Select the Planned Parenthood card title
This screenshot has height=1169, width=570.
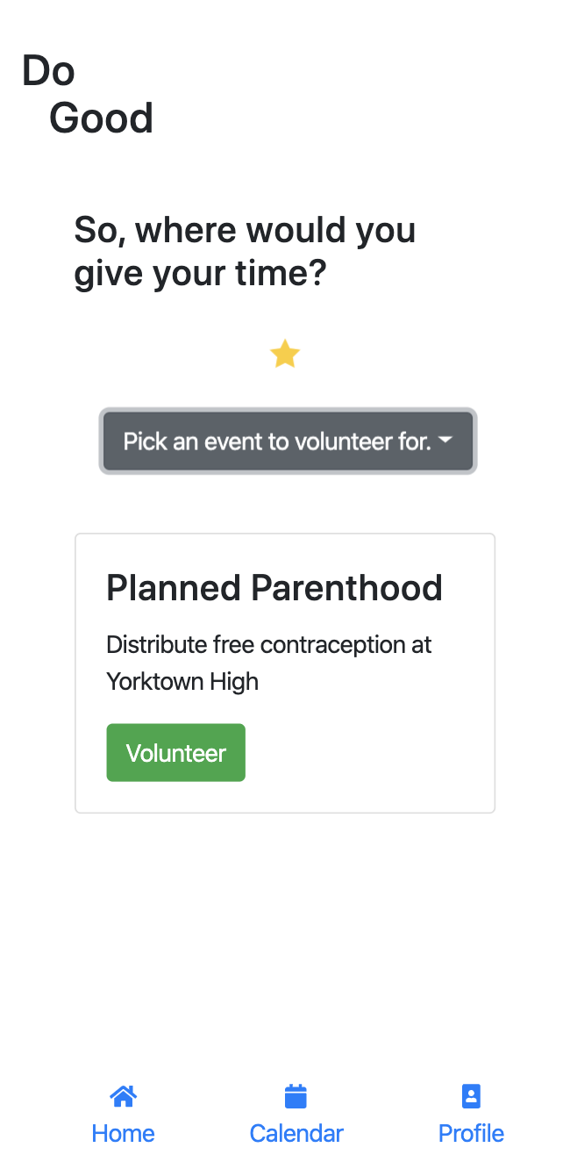pyautogui.click(x=274, y=588)
